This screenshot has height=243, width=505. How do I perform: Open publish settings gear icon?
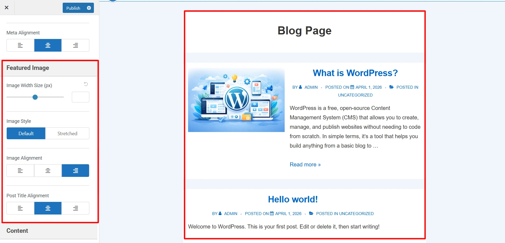[89, 8]
